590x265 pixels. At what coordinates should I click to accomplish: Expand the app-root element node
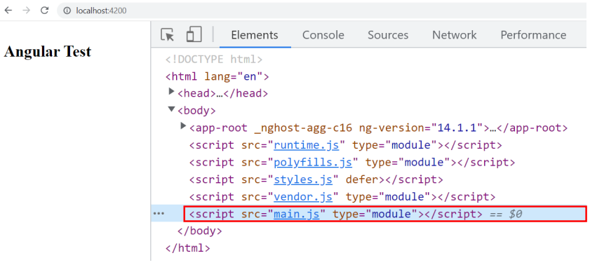tap(183, 126)
